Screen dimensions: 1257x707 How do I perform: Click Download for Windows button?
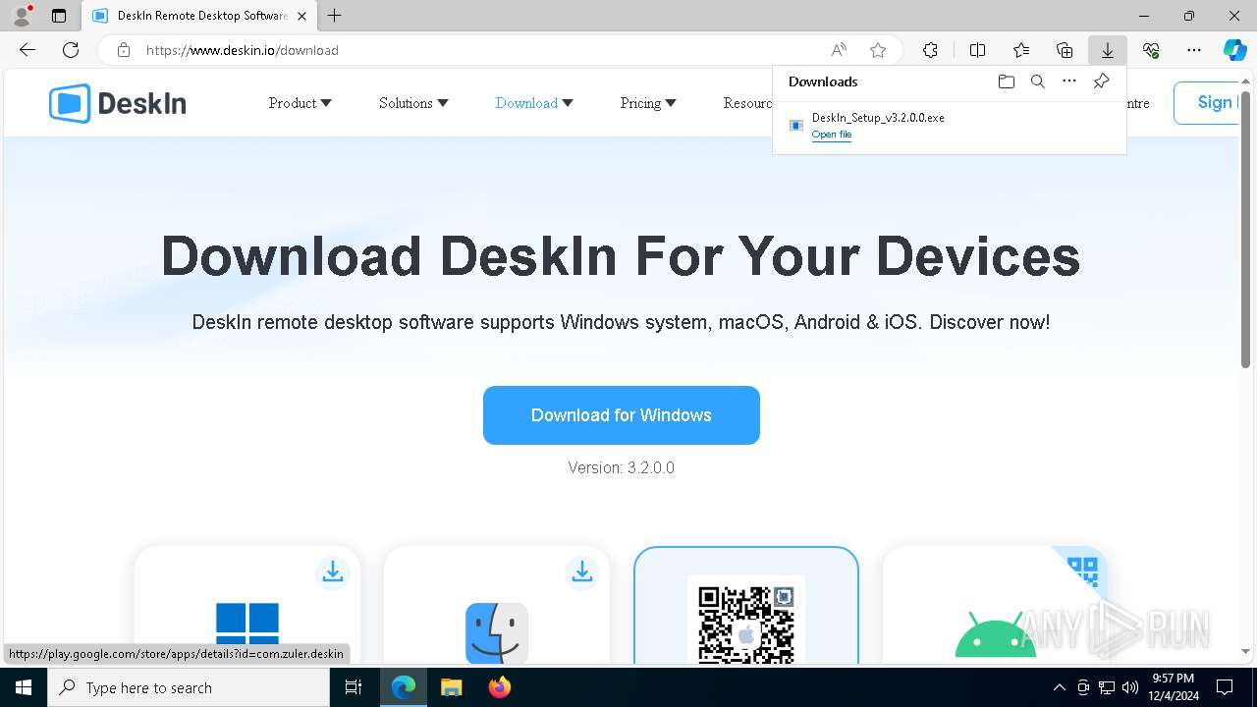622,415
